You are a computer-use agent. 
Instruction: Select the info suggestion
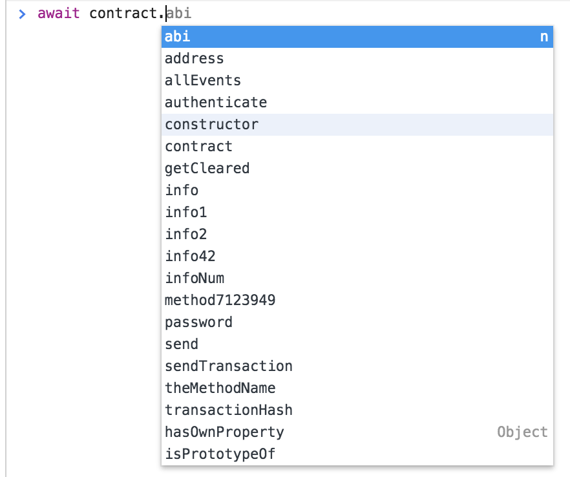pos(357,190)
